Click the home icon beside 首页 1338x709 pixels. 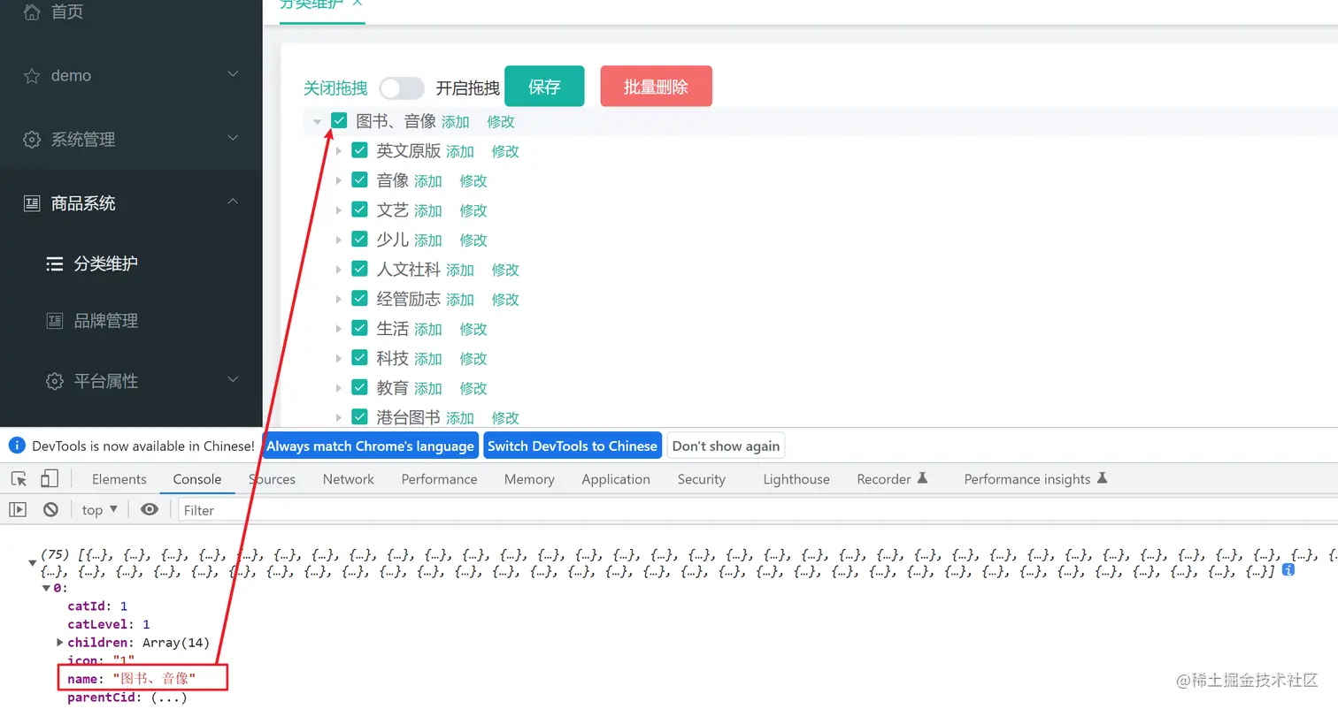click(x=32, y=12)
